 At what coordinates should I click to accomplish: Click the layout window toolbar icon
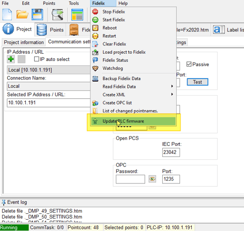[77, 14]
